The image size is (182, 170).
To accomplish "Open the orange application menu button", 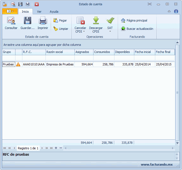I will [10, 11].
